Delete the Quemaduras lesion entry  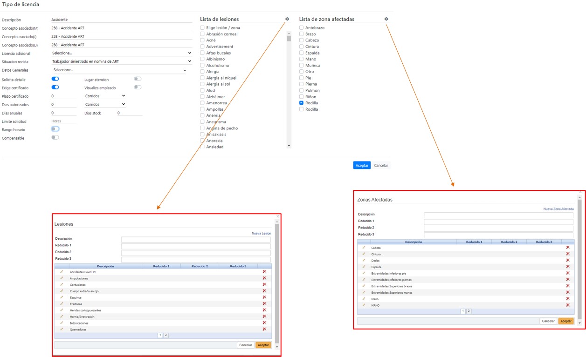click(x=264, y=329)
